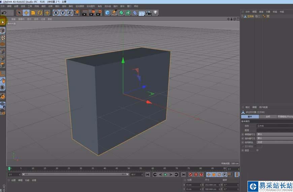293x192 pixels.
Task: Add a Floor environment object
Action: pos(142,13)
